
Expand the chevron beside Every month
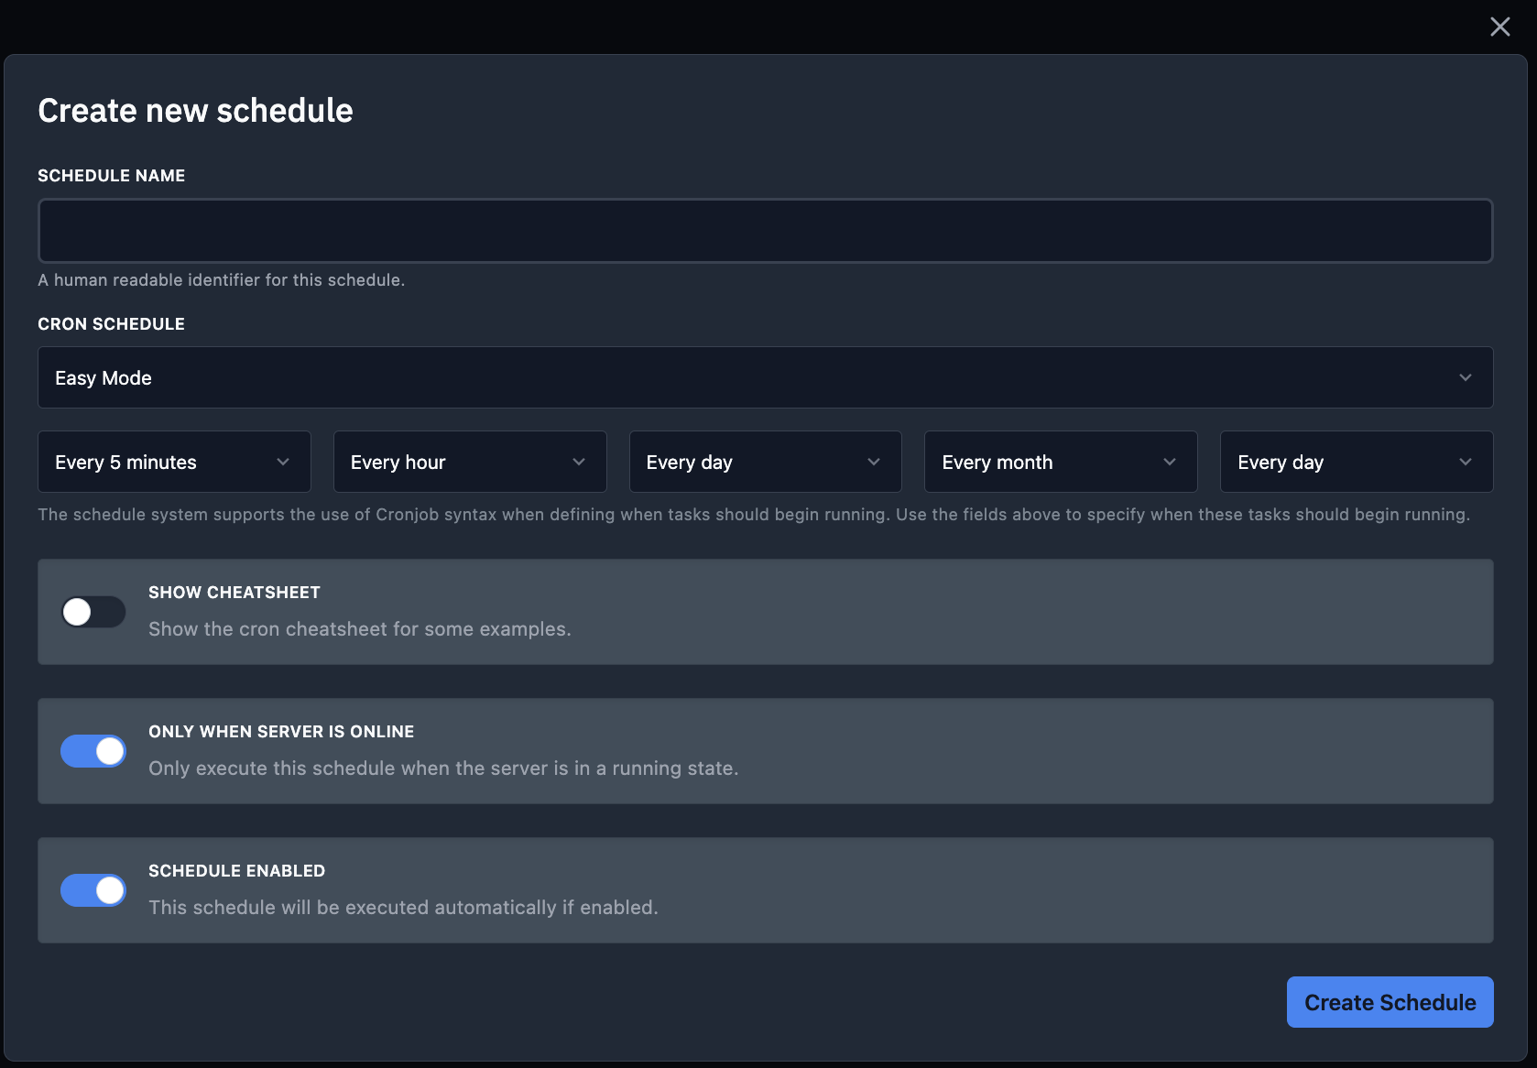pos(1170,462)
